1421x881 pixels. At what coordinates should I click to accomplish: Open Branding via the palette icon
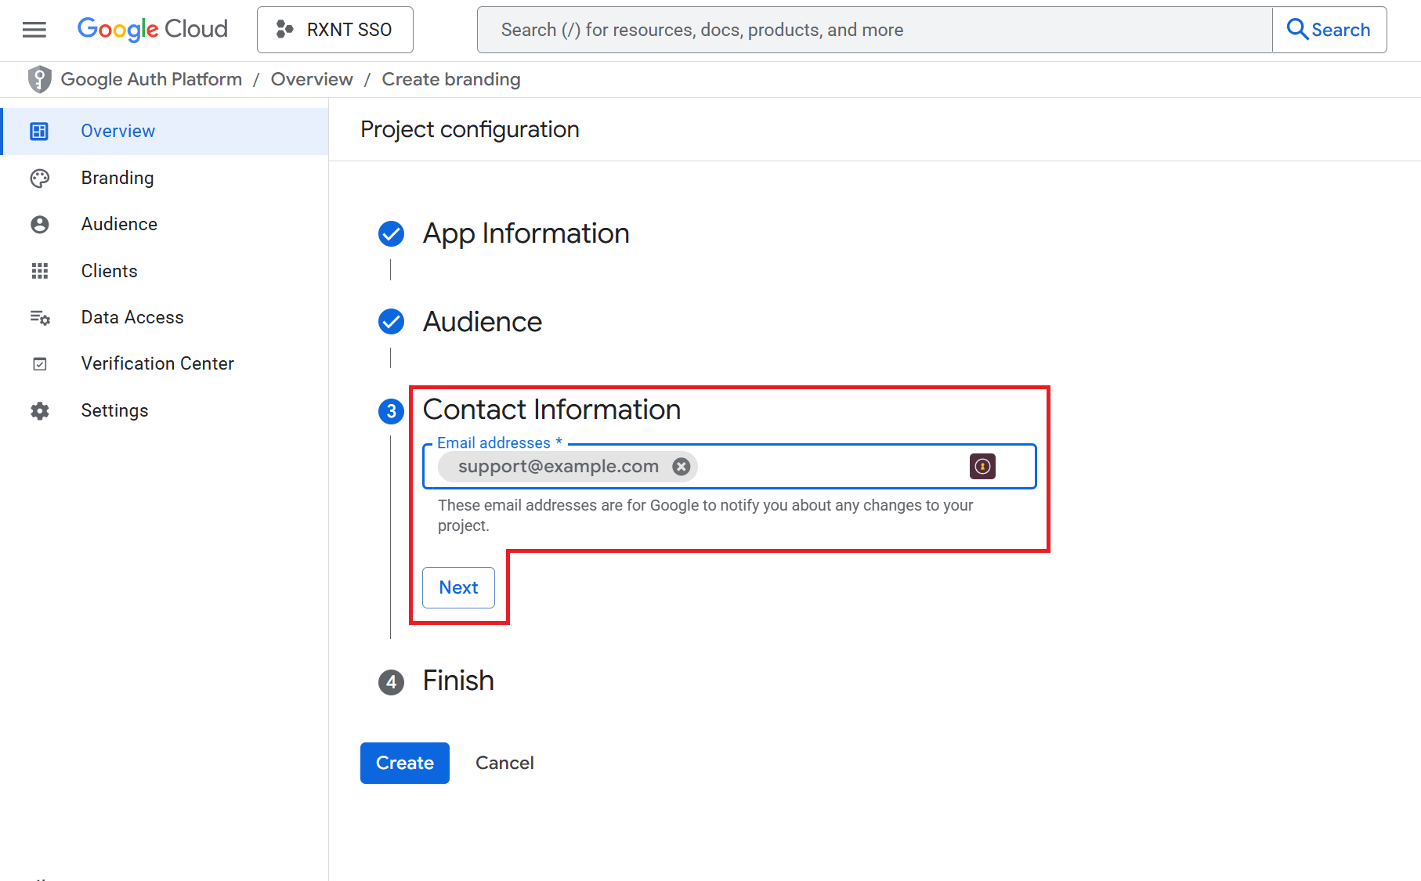coord(39,178)
